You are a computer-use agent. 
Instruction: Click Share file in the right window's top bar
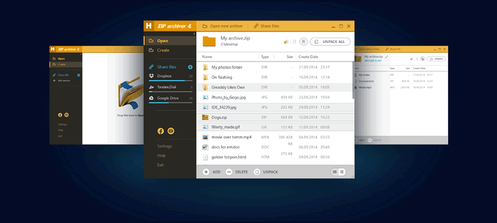[x=393, y=49]
